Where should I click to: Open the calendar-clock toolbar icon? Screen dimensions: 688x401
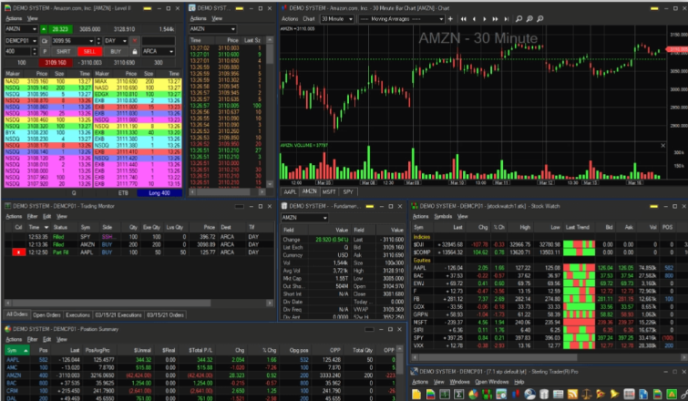501,394
